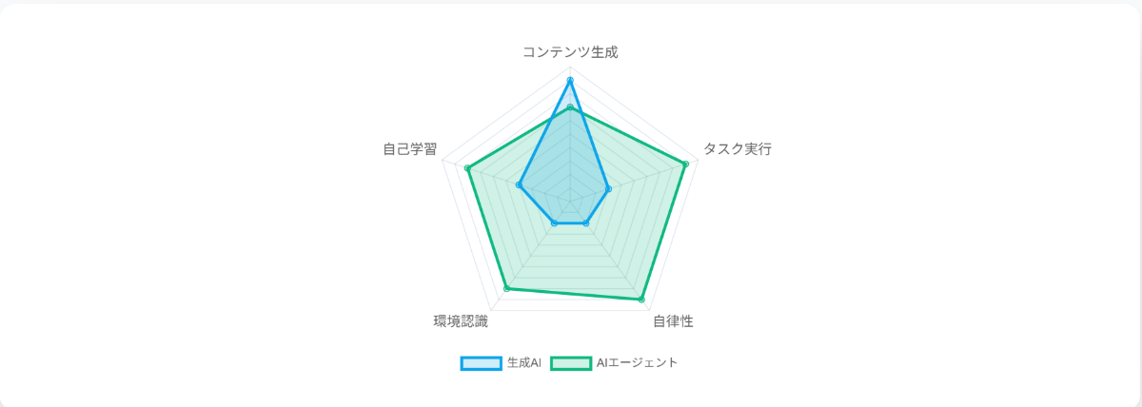Pick green AIエージェント point on 自律性 axis
This screenshot has width=1142, height=407.
641,300
